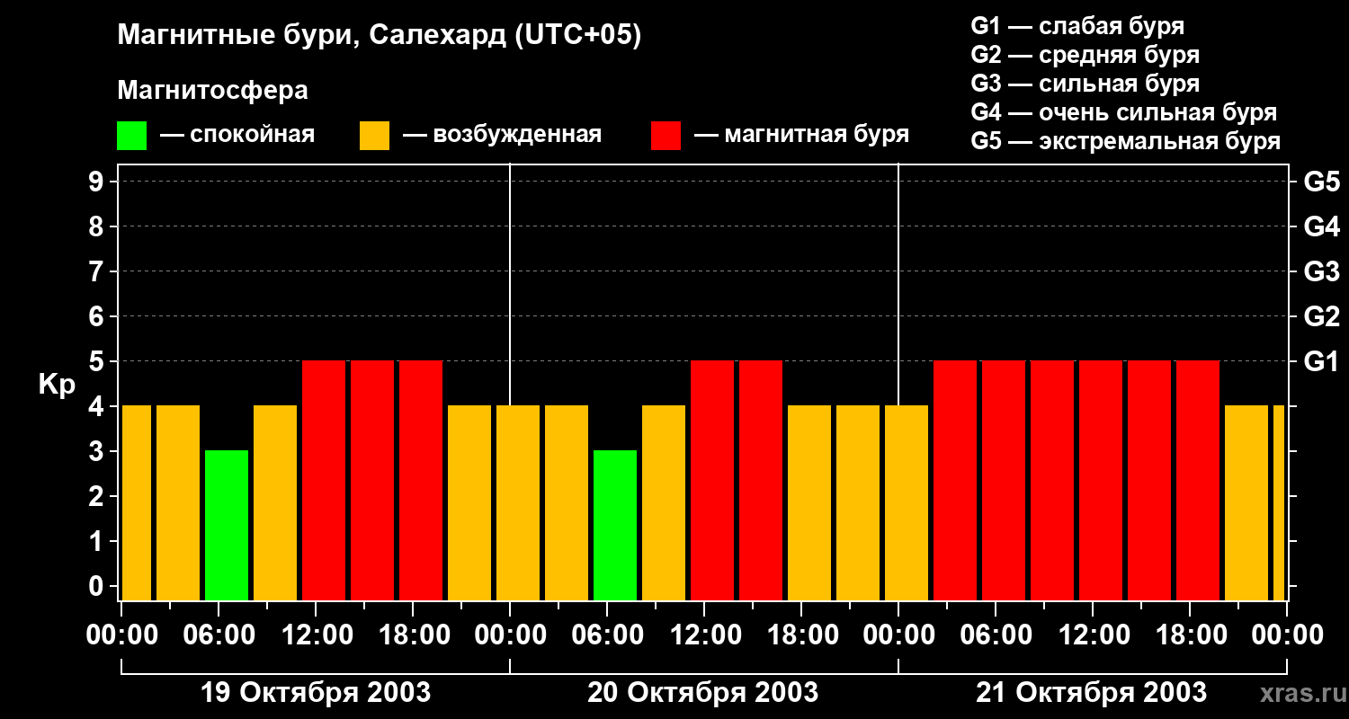Click the orange «возбужденная» legend swatch
This screenshot has width=1349, height=719.
375,136
